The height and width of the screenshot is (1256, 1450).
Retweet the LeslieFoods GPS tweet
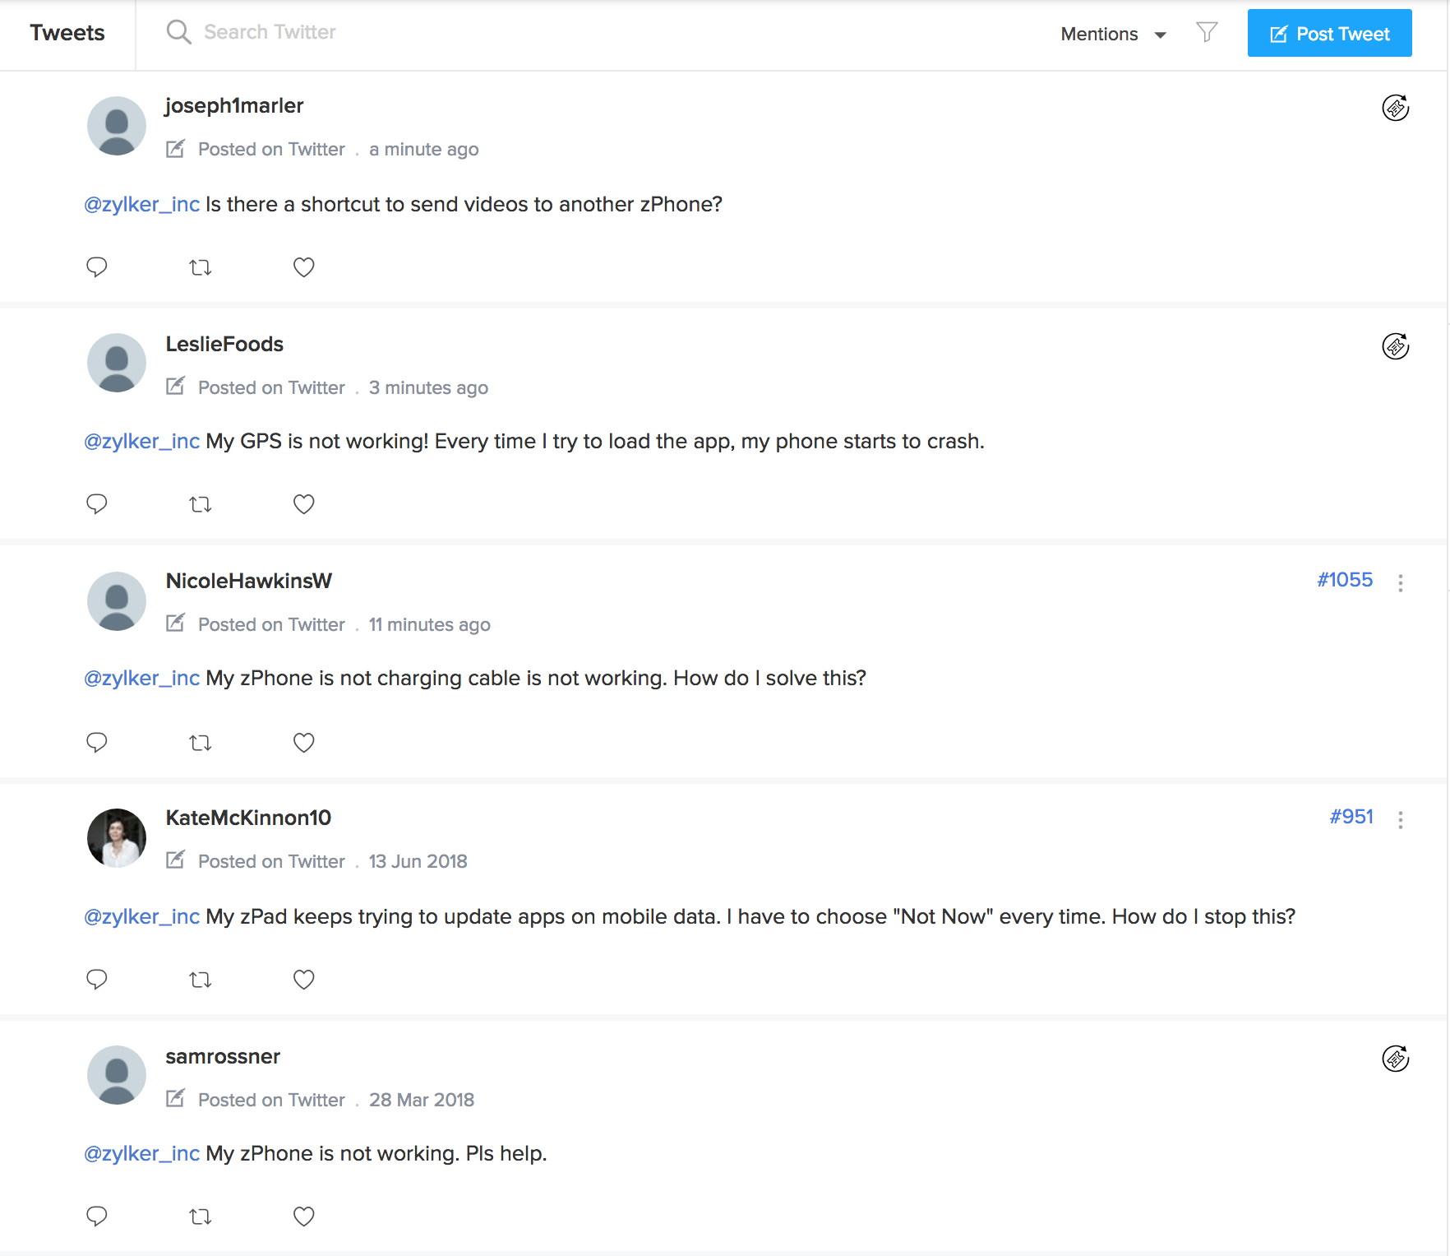201,504
